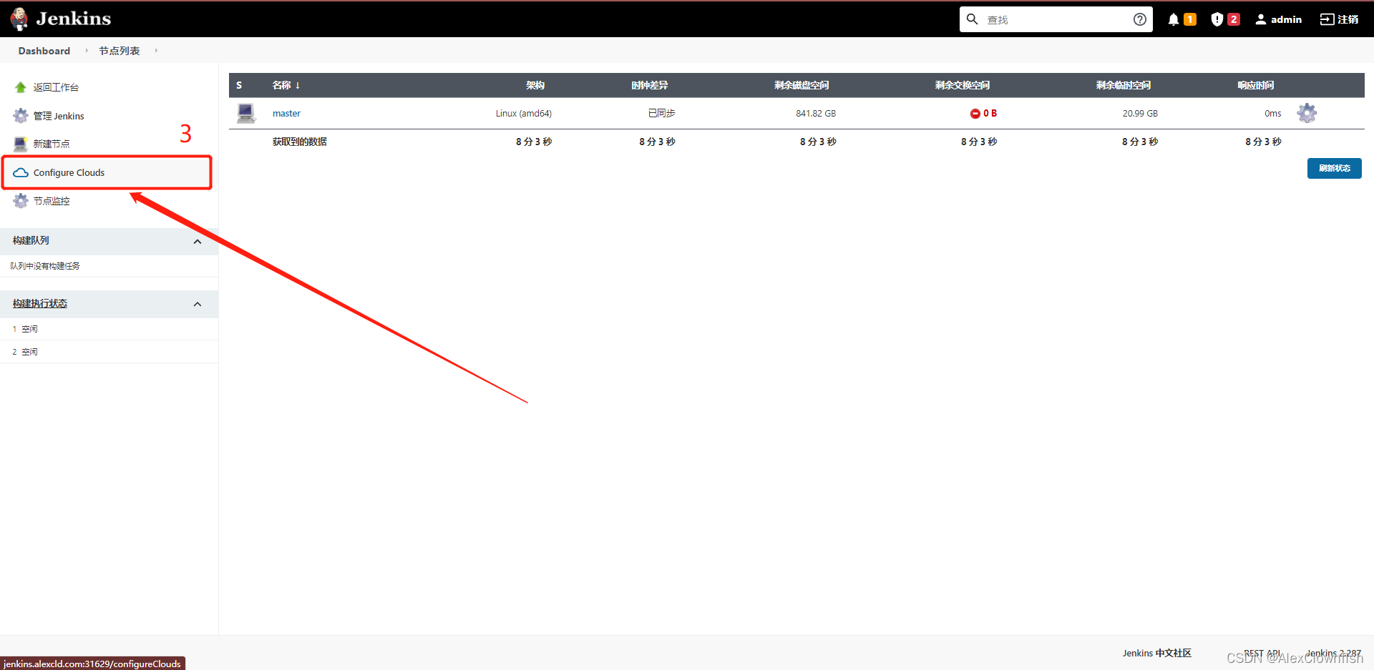Open Configure Clouds sidebar link
This screenshot has height=670, width=1374.
(x=69, y=172)
